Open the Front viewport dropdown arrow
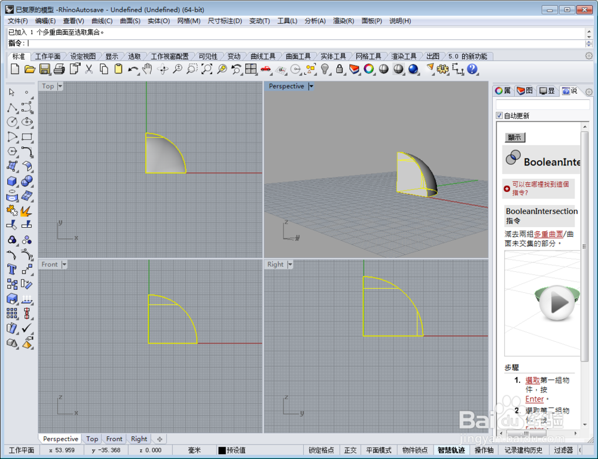 pyautogui.click(x=65, y=264)
